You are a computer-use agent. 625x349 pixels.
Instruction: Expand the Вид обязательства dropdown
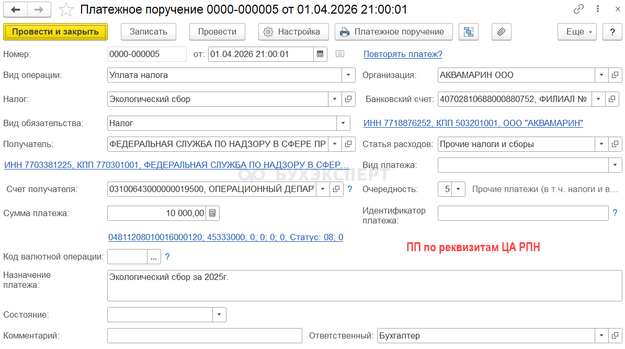(x=343, y=123)
